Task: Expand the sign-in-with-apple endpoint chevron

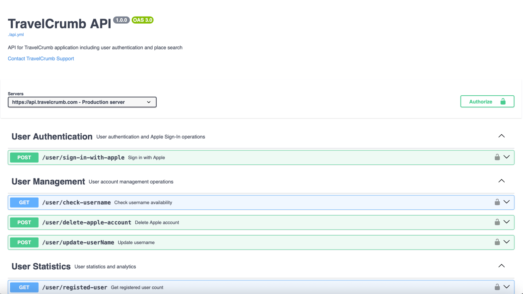Action: tap(506, 157)
